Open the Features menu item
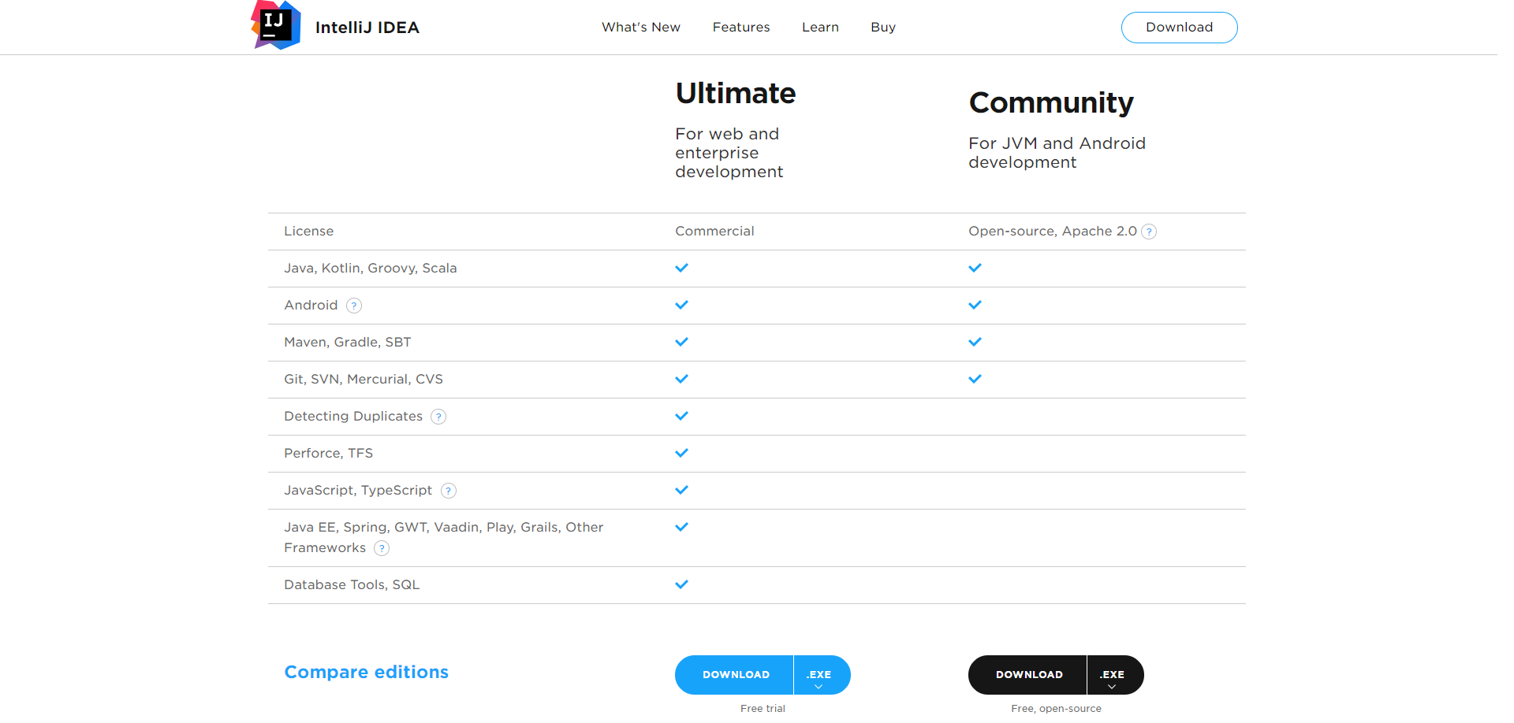 [740, 27]
